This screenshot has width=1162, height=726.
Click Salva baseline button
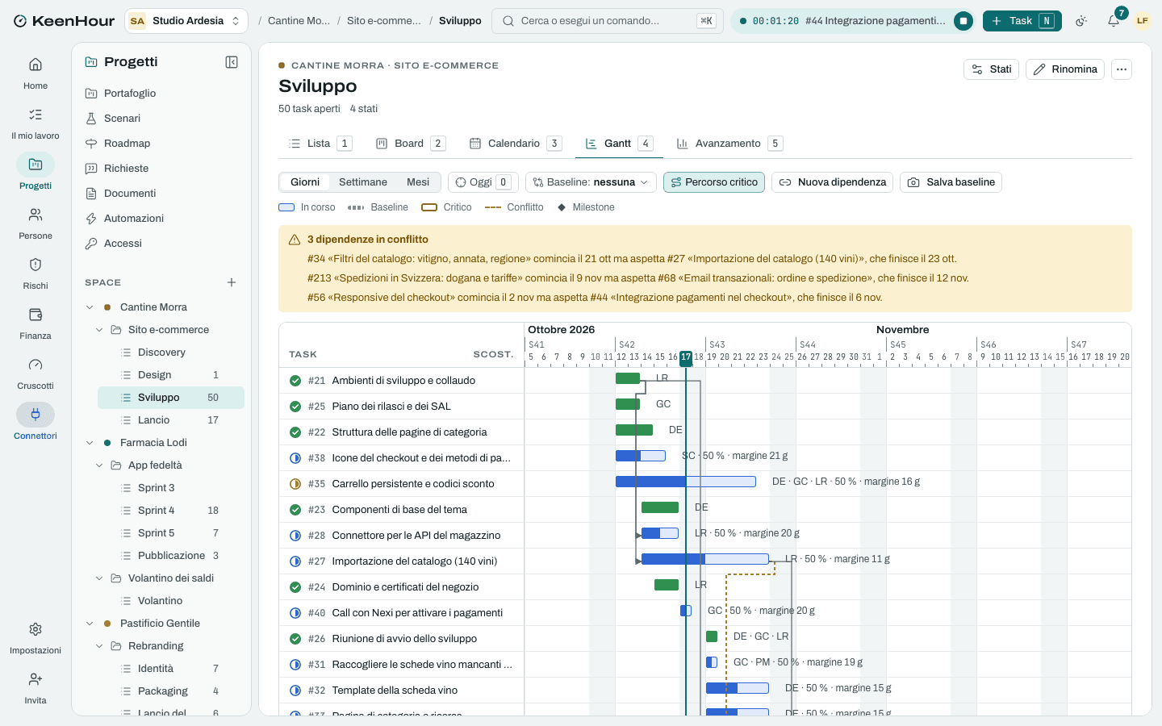951,182
